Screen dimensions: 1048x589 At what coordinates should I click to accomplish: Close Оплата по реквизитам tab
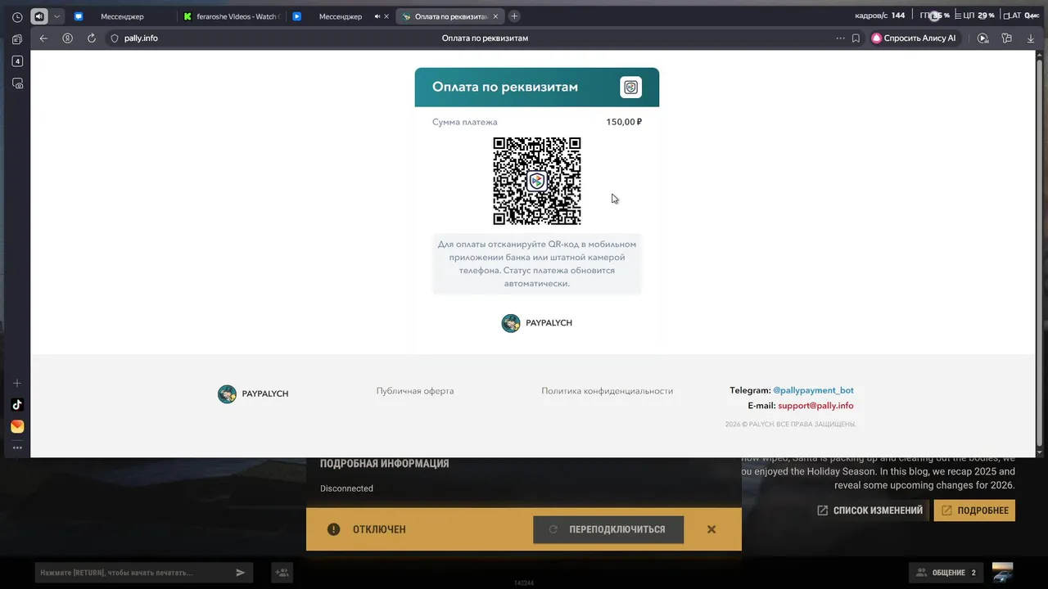pyautogui.click(x=495, y=16)
